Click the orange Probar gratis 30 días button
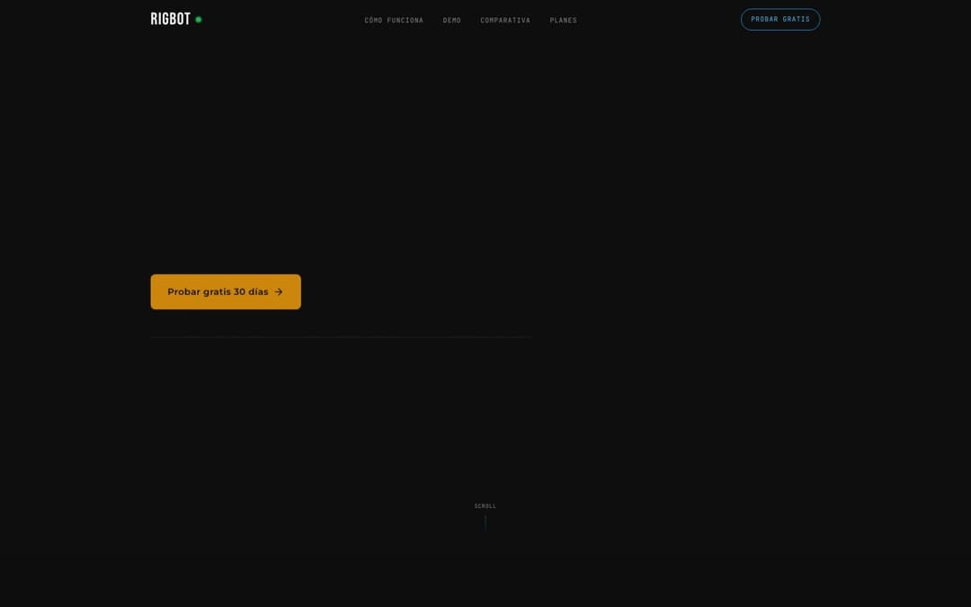The height and width of the screenshot is (607, 971). click(226, 292)
